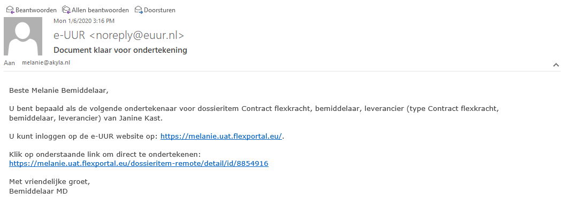The width and height of the screenshot is (566, 208).
Task: Click the Beantwoorden reply envelope icon
Action: [10, 10]
